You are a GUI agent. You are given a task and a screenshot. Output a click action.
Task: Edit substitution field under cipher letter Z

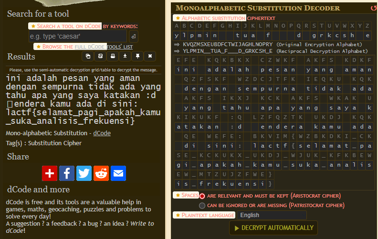[367, 36]
